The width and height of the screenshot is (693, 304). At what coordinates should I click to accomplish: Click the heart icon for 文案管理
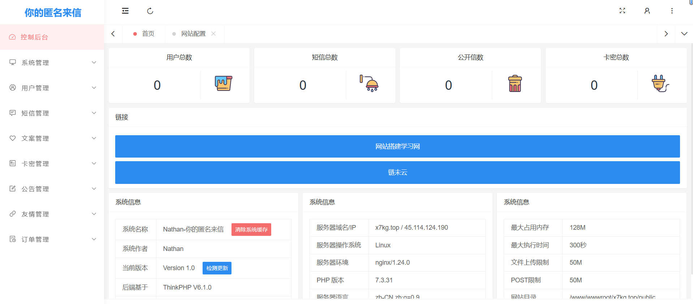[13, 138]
